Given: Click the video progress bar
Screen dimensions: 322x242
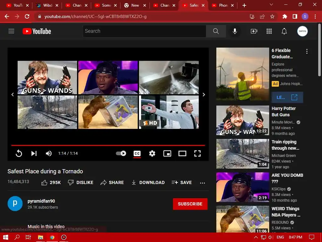Looking at the screenshot, I should (108, 145).
